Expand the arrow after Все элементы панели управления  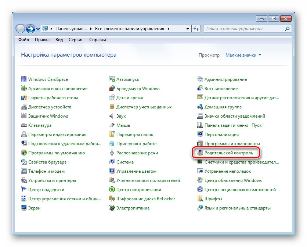point(169,29)
